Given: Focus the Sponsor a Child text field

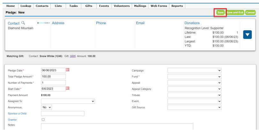Looking at the screenshot, I should click(x=63, y=114).
